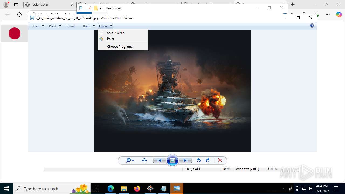
Task: Click the Type here to search box
Action: [x=52, y=189]
